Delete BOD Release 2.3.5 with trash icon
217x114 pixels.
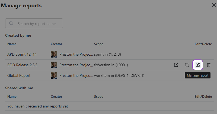pyautogui.click(x=209, y=65)
